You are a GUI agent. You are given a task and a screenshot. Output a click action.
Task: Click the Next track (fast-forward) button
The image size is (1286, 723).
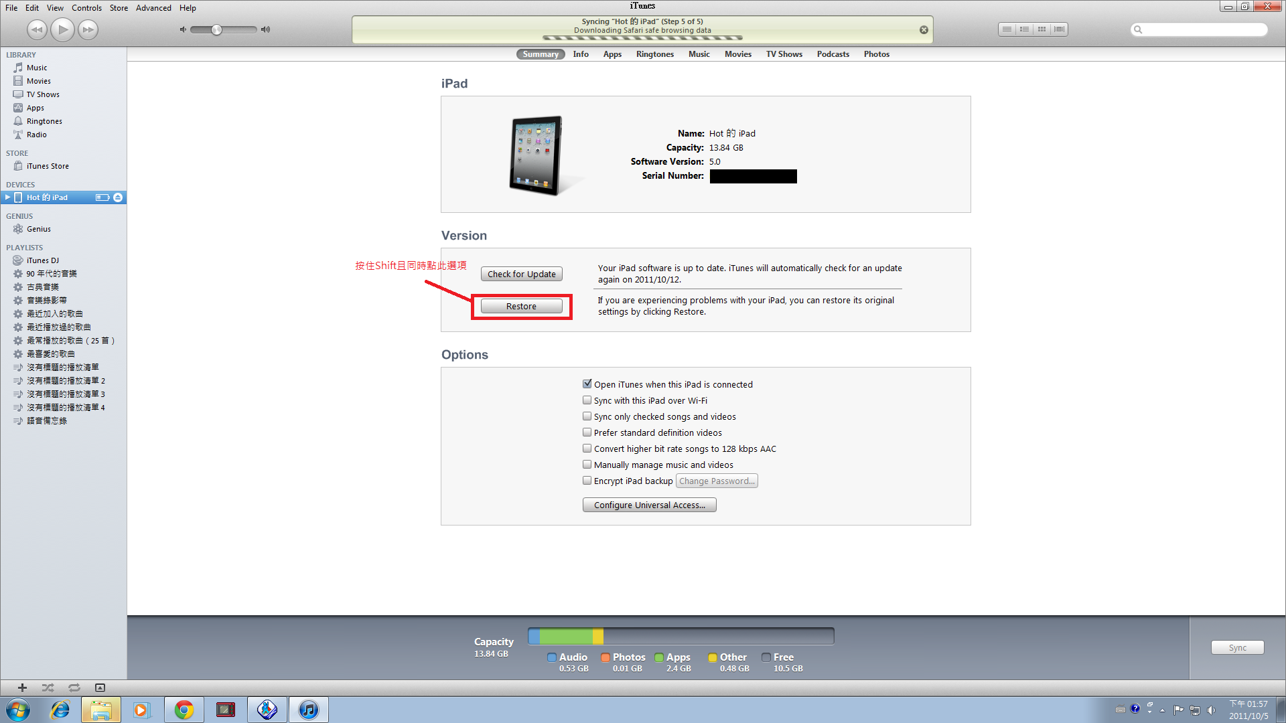[88, 29]
